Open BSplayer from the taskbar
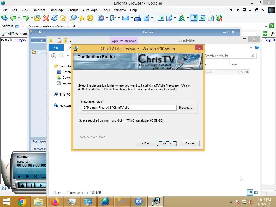 click(139, 202)
